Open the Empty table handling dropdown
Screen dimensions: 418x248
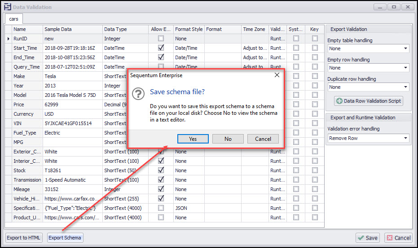(368, 48)
